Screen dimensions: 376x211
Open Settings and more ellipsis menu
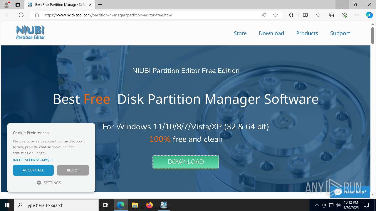point(357,15)
